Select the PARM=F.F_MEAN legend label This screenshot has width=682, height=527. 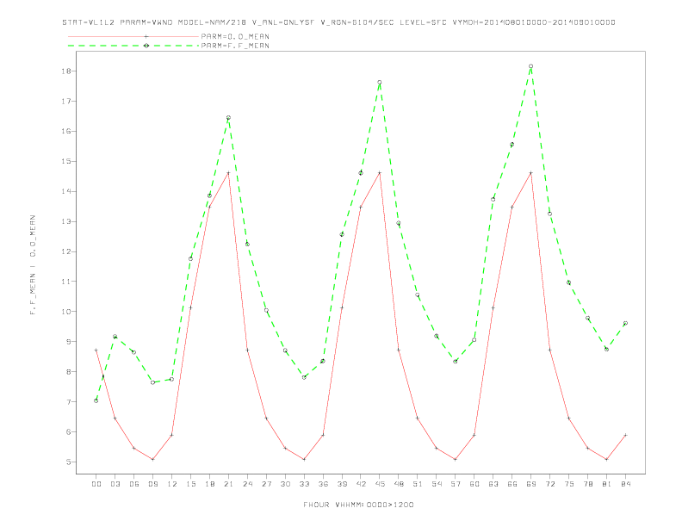click(x=235, y=46)
